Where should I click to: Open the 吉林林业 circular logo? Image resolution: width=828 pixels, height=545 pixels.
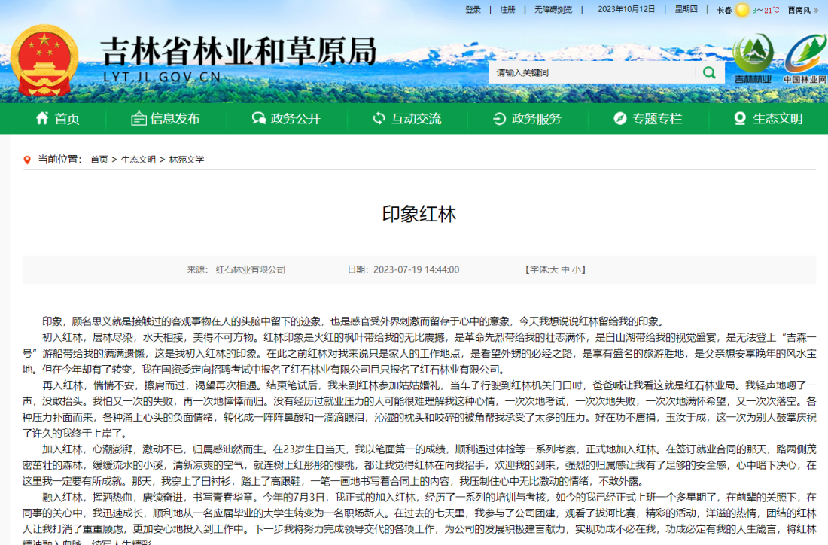[753, 57]
